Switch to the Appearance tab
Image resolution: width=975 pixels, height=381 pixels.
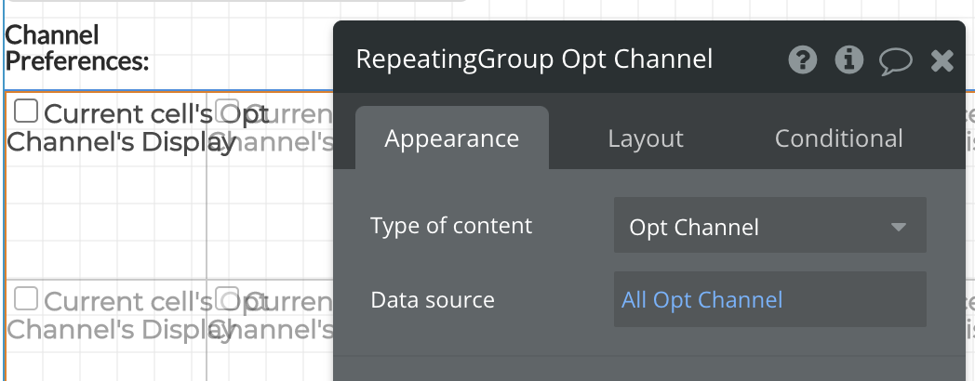coord(452,138)
